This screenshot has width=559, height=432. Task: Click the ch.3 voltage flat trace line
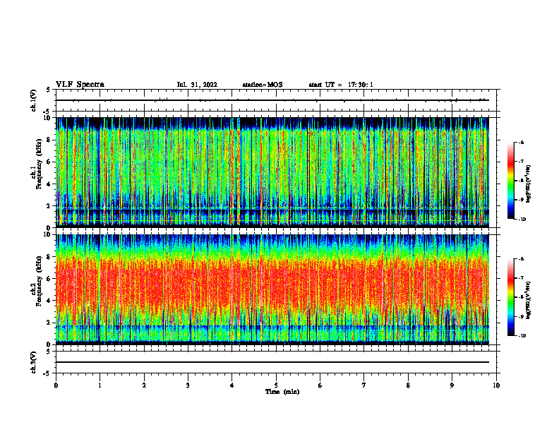pos(272,362)
